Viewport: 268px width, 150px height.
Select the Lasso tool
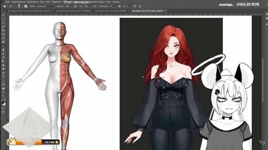3,22
